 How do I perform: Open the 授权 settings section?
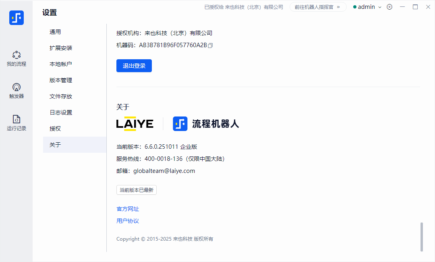(x=55, y=129)
